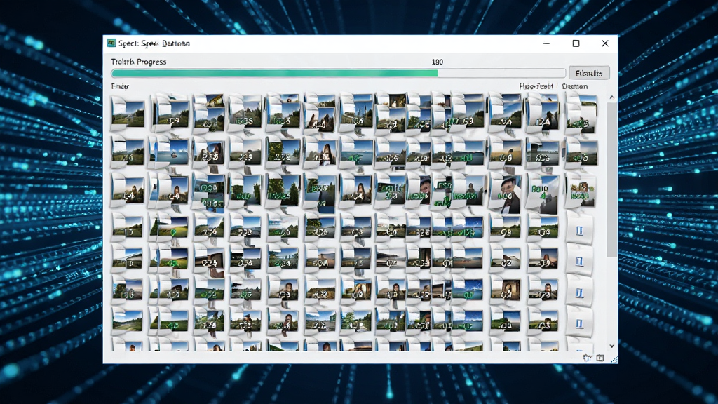Click the blank file icon in the thumbnail 09 row
Screen dimensions: 718x404
579,229
